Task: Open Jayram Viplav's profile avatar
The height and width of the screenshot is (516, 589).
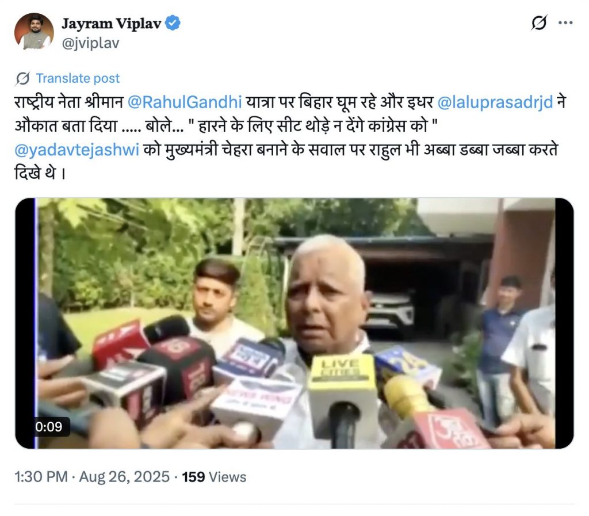Action: 34,32
